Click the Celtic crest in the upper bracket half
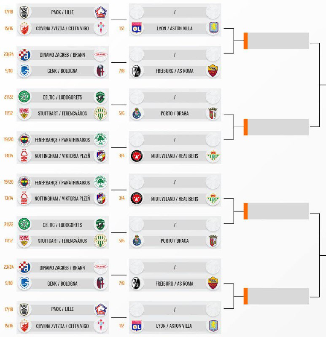Viewport: 326px width, 337px height. click(24, 97)
